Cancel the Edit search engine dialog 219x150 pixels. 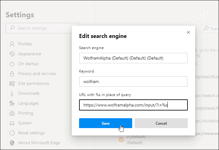point(161,123)
